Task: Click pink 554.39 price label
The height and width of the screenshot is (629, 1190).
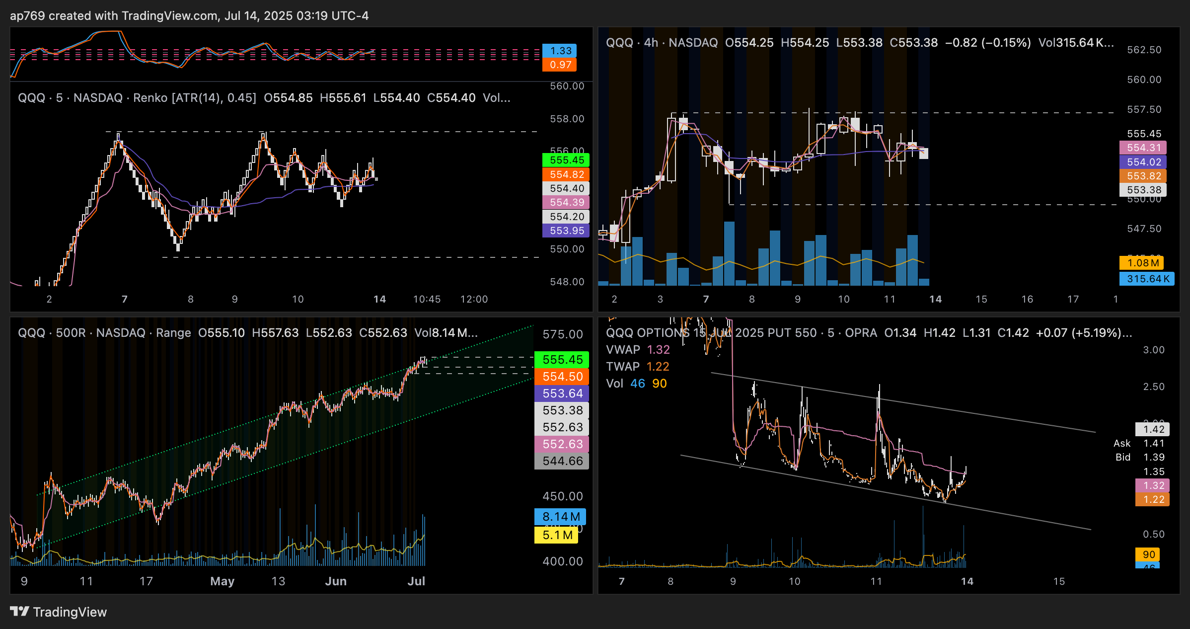Action: 566,202
